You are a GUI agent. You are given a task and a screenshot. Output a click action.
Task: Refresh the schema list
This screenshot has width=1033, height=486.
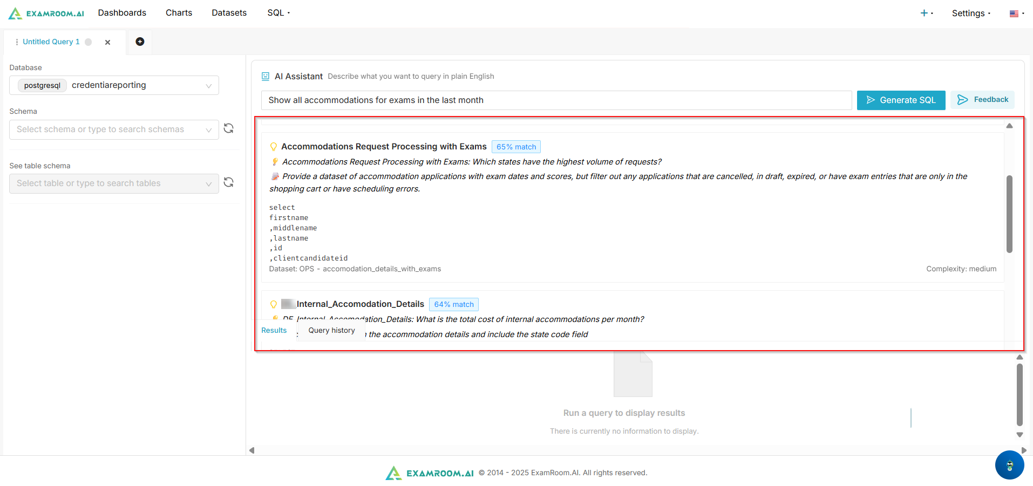(229, 128)
